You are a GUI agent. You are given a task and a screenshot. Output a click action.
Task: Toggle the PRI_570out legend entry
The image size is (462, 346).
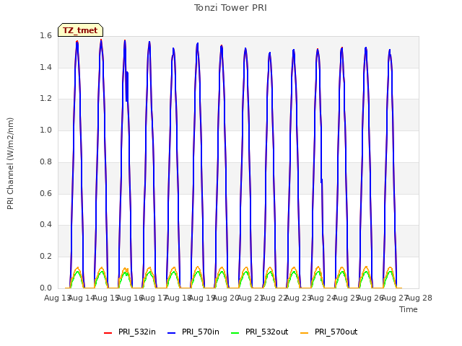coord(329,332)
